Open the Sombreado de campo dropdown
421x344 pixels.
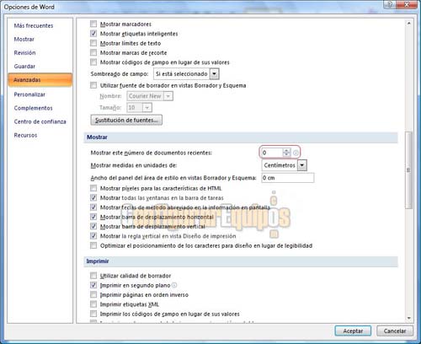coord(214,74)
